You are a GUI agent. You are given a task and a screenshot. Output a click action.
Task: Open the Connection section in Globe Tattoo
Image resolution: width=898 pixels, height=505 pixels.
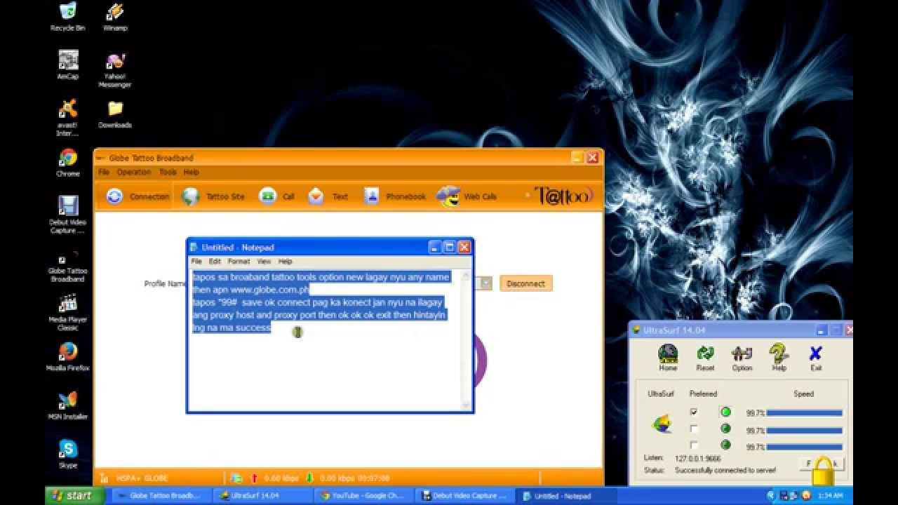pyautogui.click(x=138, y=196)
